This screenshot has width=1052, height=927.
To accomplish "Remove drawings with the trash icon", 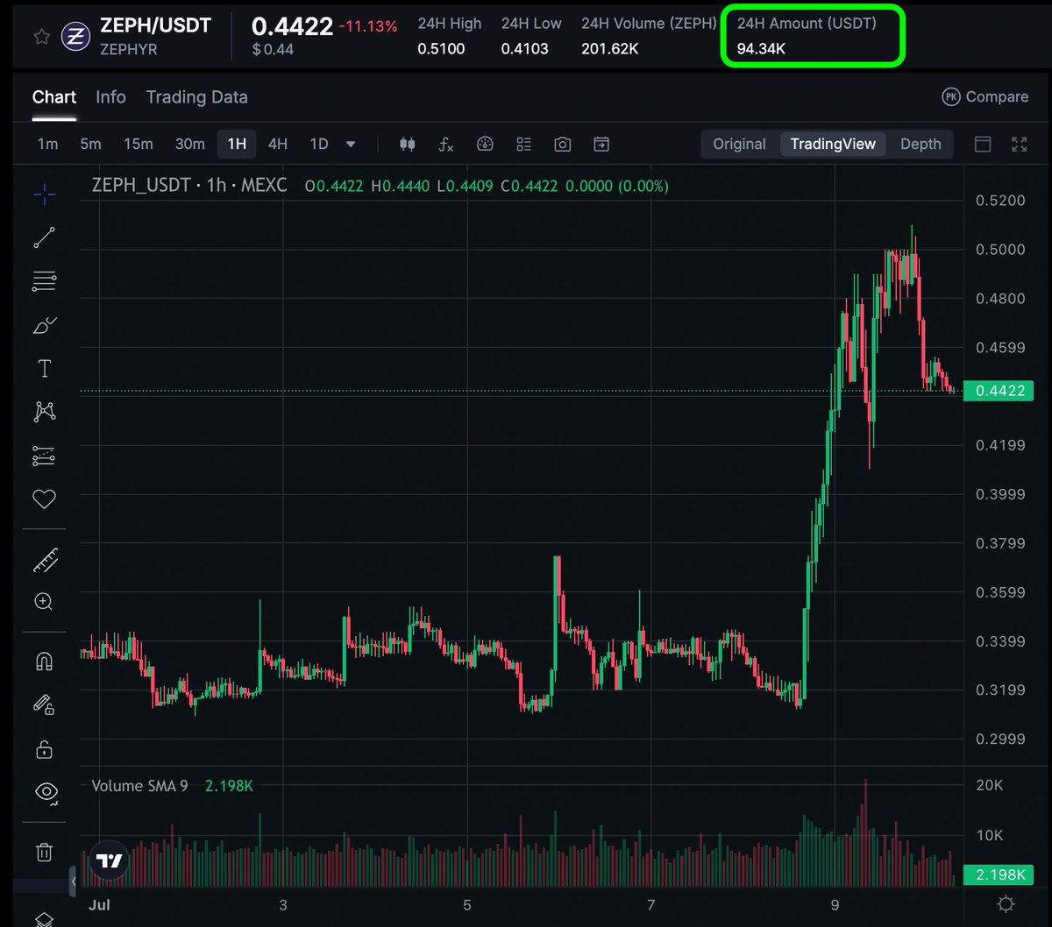I will pos(45,852).
